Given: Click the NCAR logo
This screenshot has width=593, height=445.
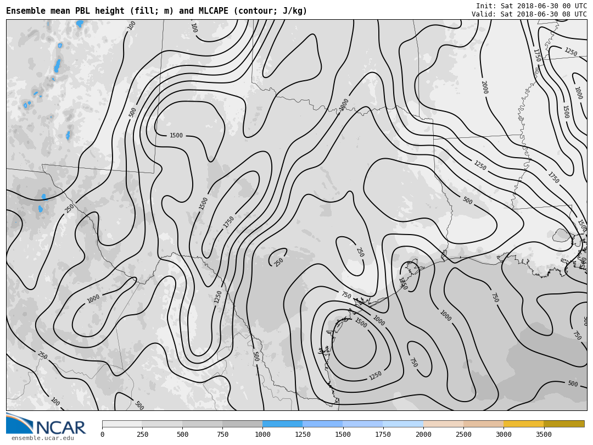Looking at the screenshot, I should click(46, 424).
